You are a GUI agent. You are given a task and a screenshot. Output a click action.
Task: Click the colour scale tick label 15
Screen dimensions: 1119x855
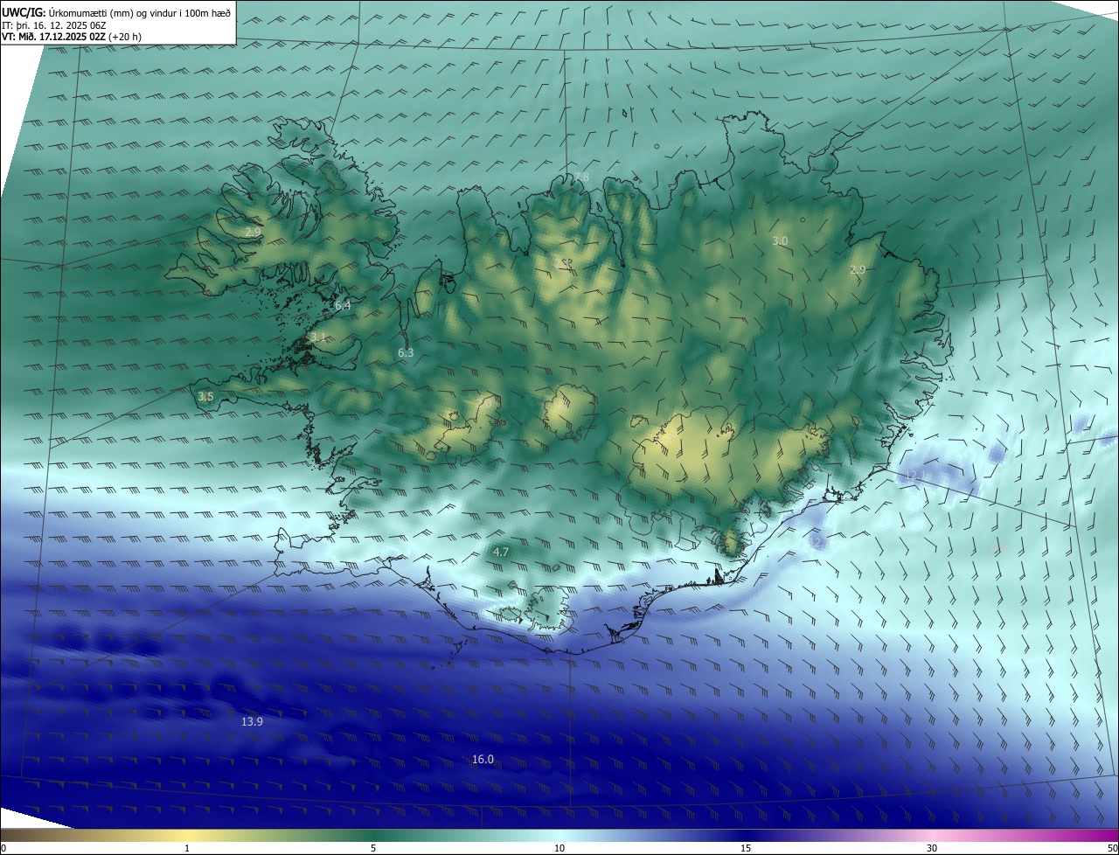[746, 848]
